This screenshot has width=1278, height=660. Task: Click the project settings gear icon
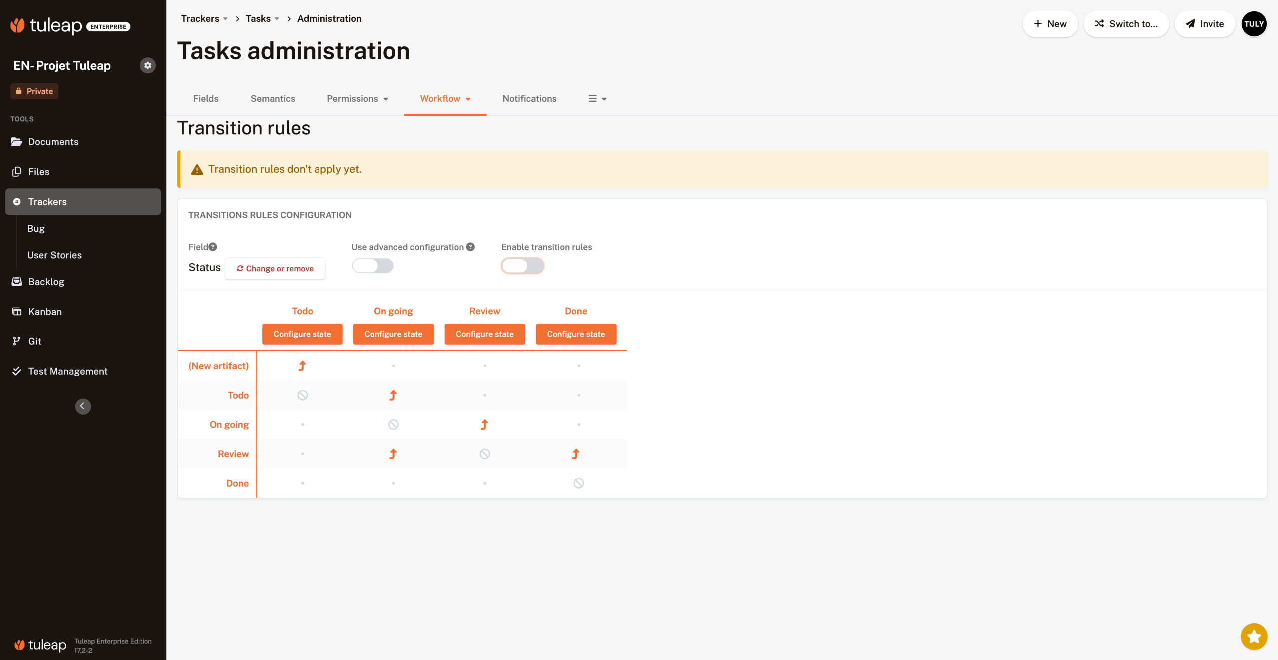147,65
